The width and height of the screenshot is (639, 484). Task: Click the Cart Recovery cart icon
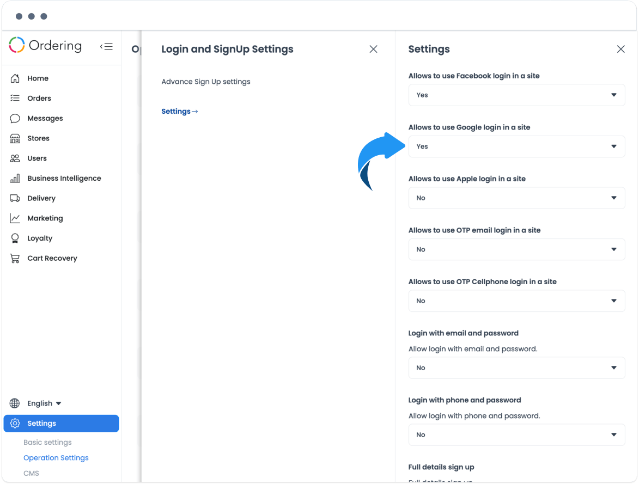pyautogui.click(x=15, y=258)
